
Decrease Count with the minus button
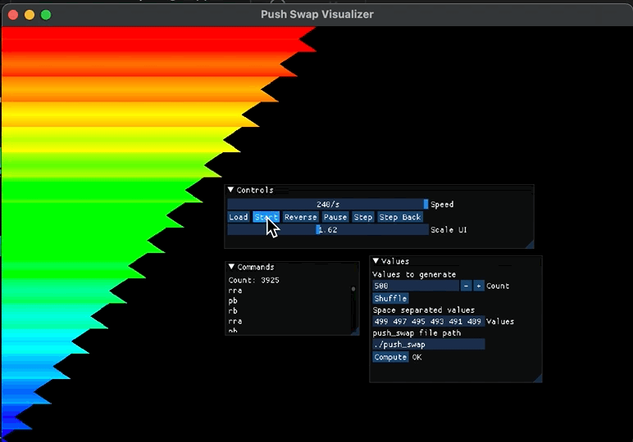click(x=465, y=286)
